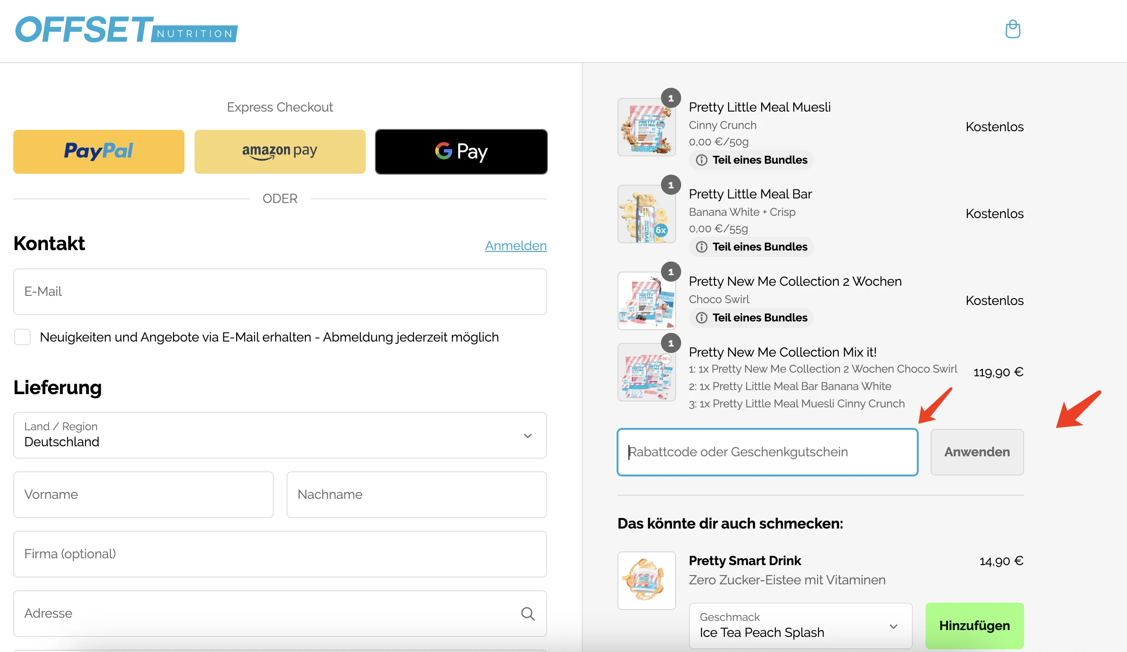Click the Google Pay checkout icon
Screen dimensions: 1127x652
(x=461, y=151)
